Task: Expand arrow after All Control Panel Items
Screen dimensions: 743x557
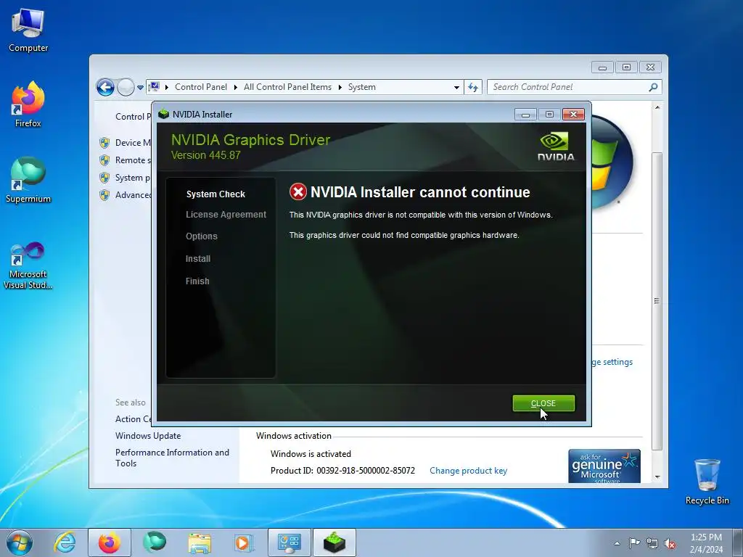Action: tap(340, 87)
